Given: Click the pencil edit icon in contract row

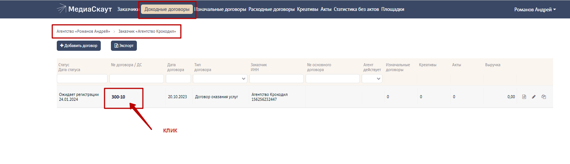Looking at the screenshot, I should (x=534, y=97).
